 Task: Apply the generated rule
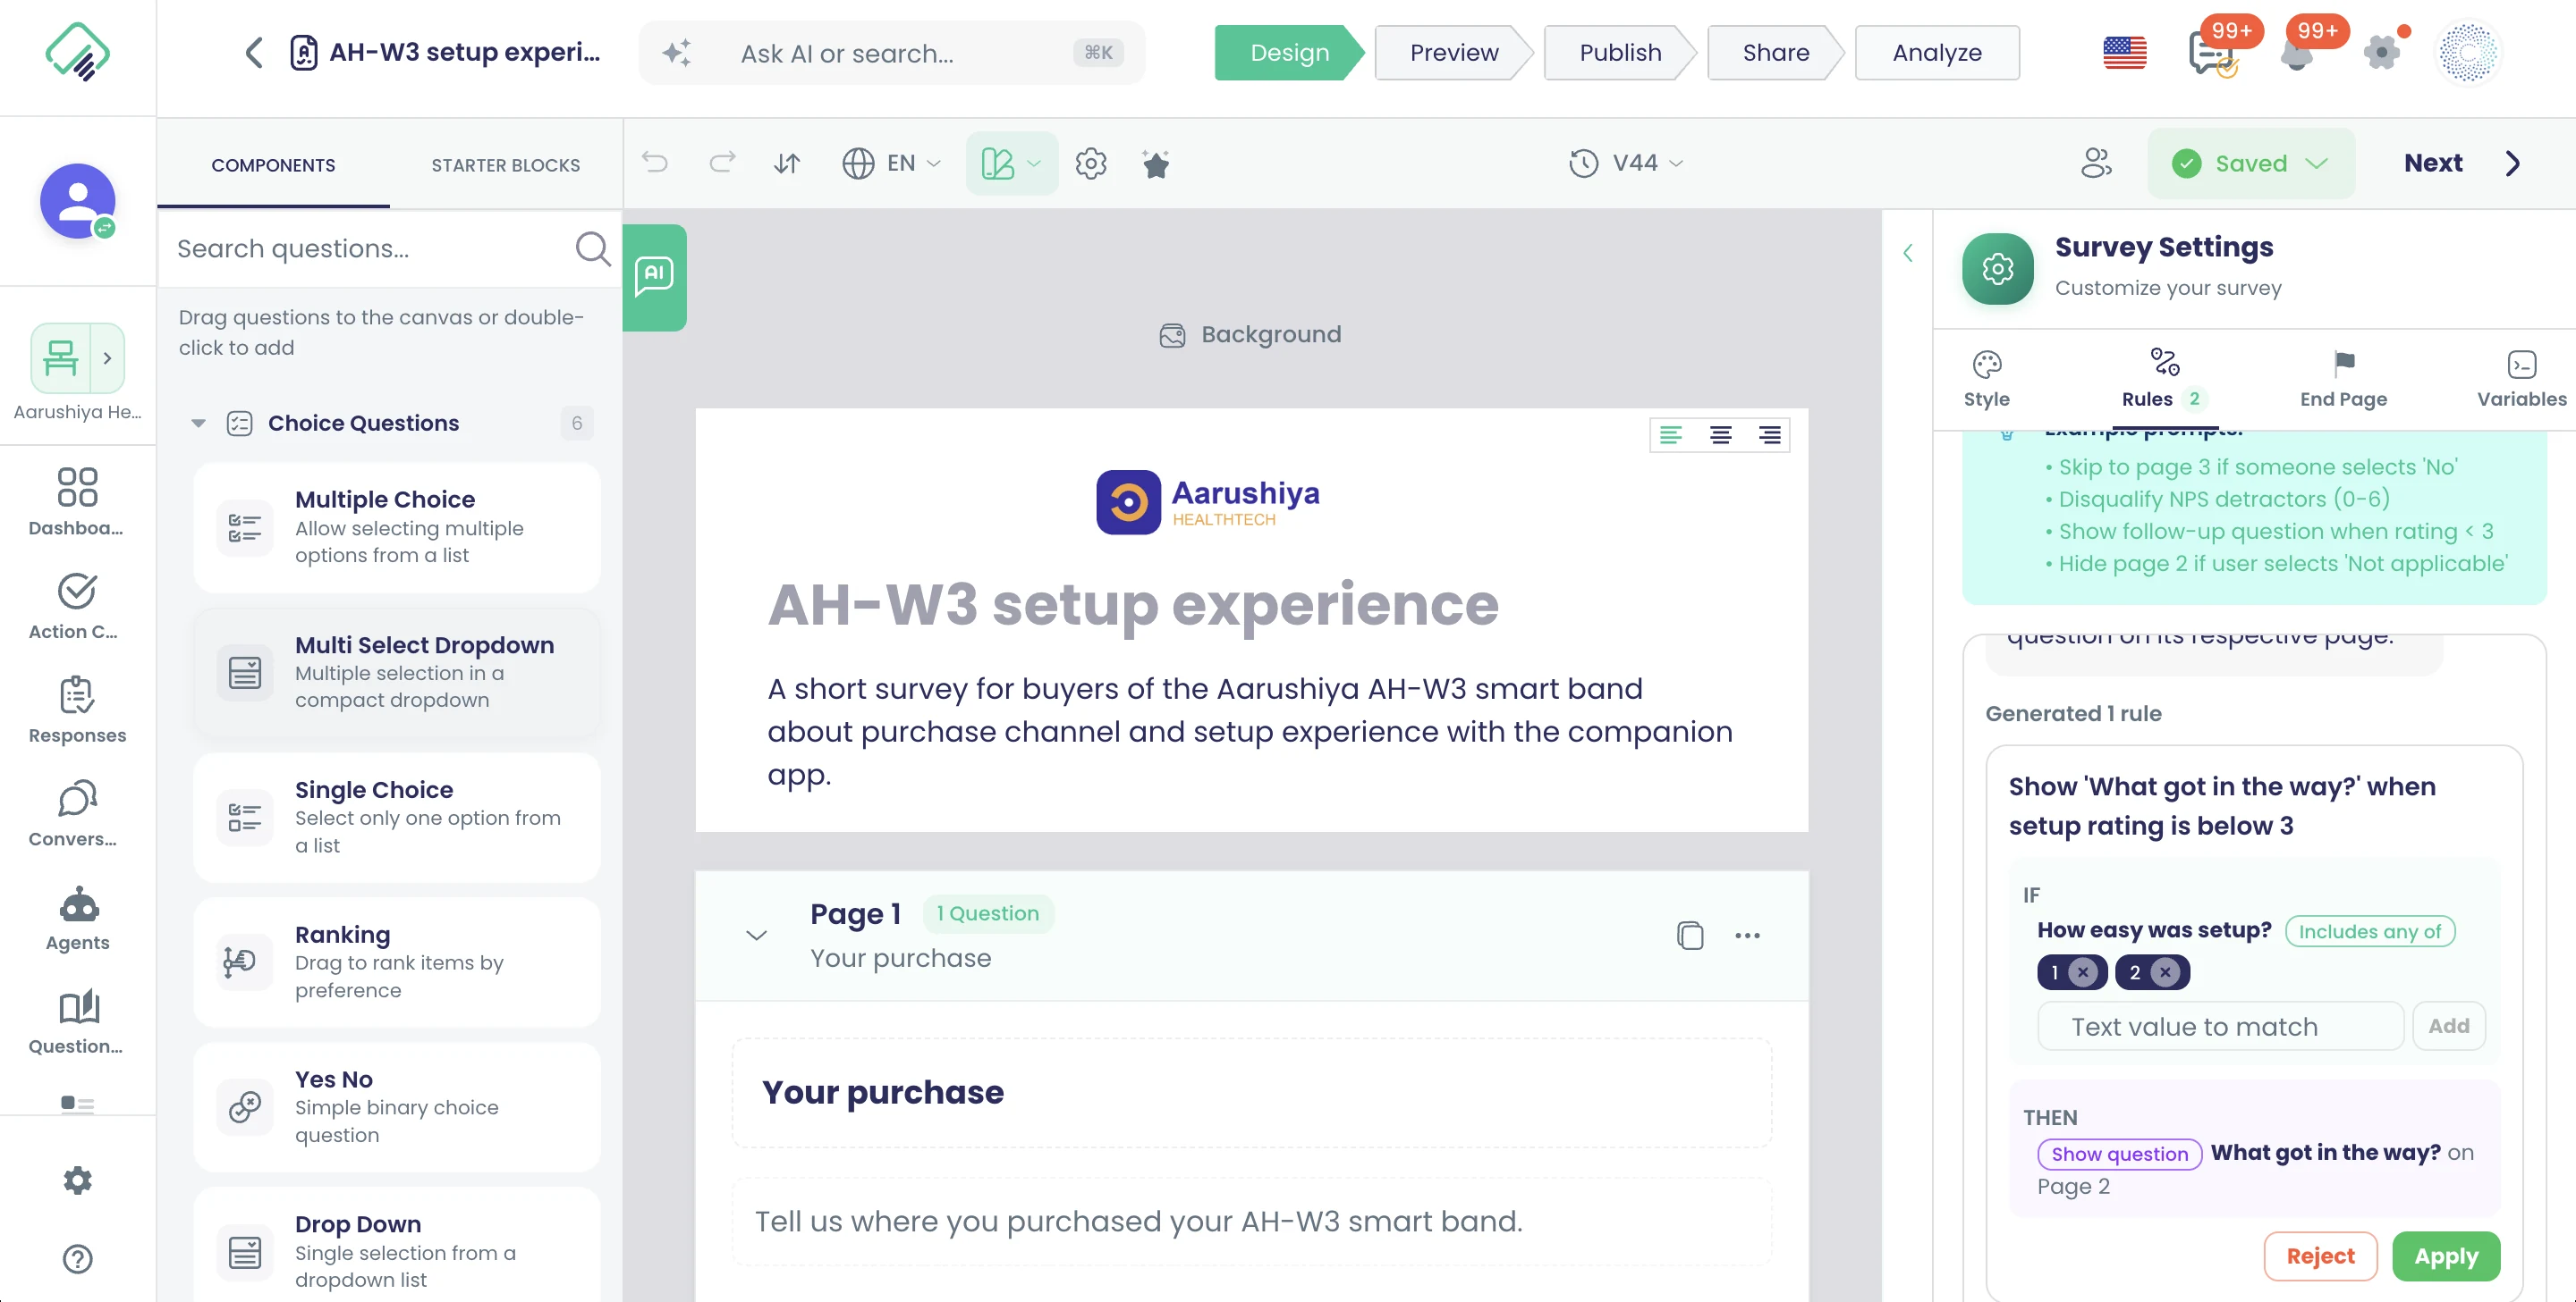2446,1255
